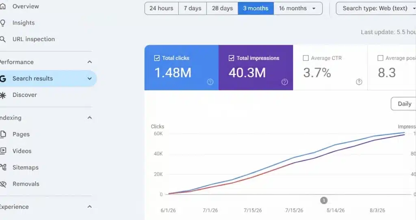This screenshot has width=416, height=220.
Task: Open the Removals tool label
Action: pyautogui.click(x=26, y=184)
